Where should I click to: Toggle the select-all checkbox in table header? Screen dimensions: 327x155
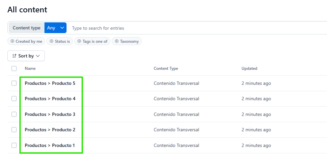coord(14,68)
